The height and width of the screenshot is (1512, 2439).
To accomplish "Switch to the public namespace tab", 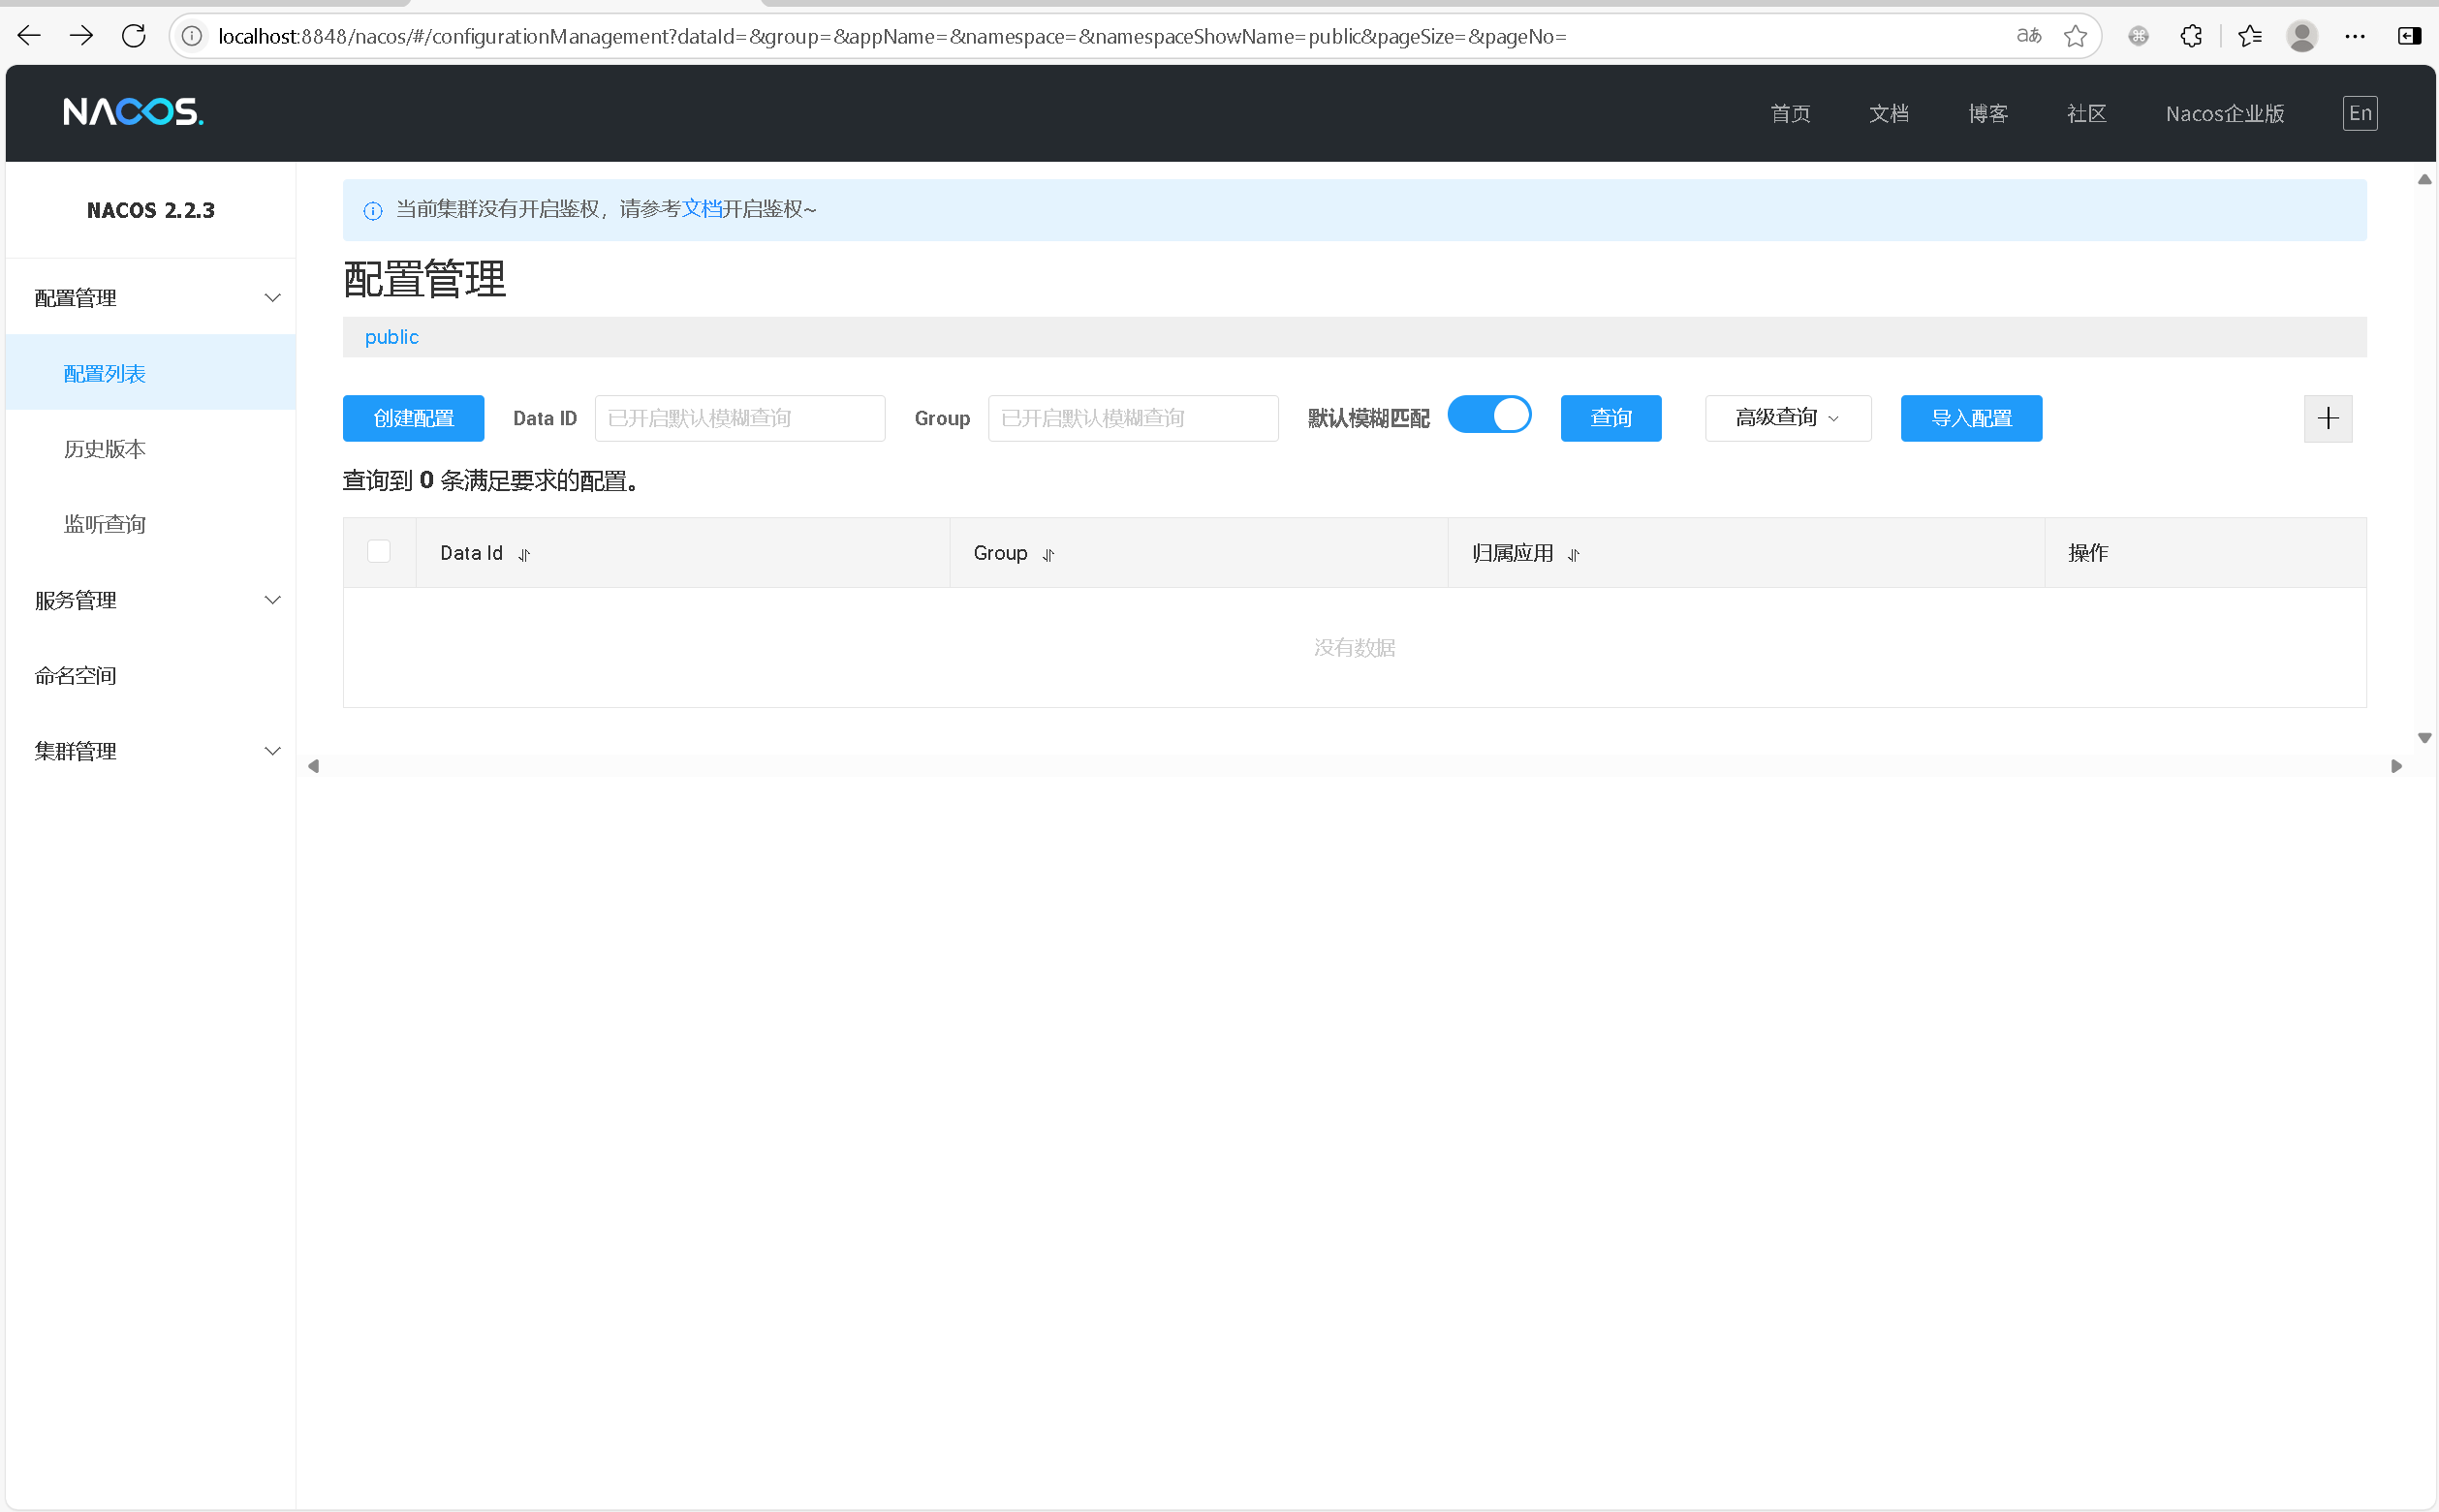I will click(x=391, y=337).
